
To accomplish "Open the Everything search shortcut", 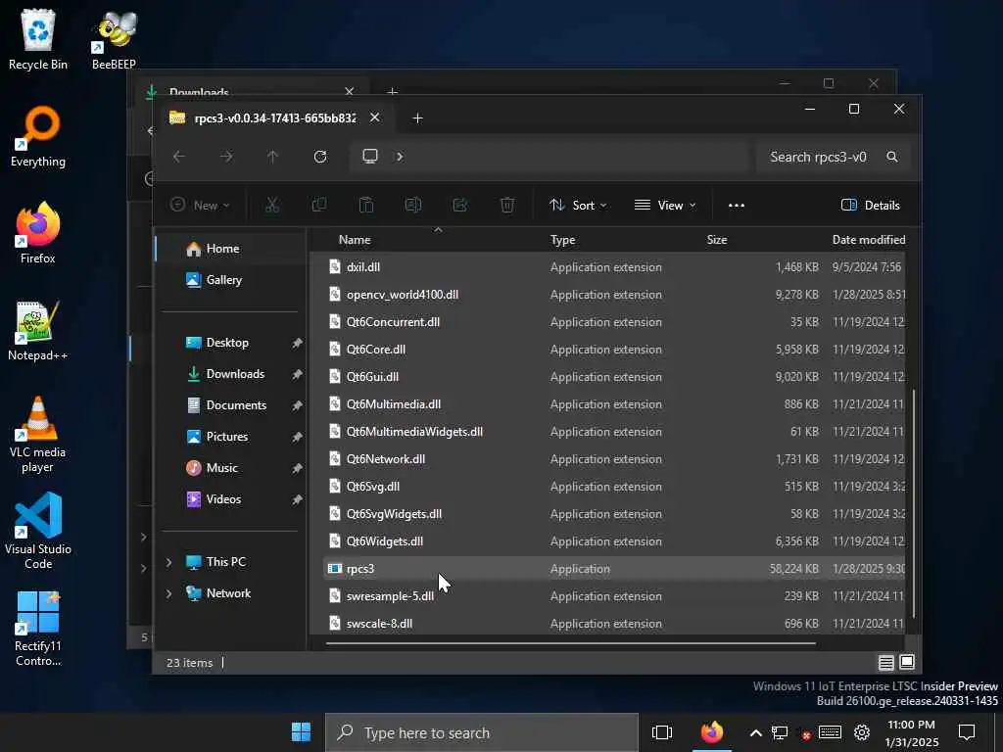I will (x=38, y=137).
